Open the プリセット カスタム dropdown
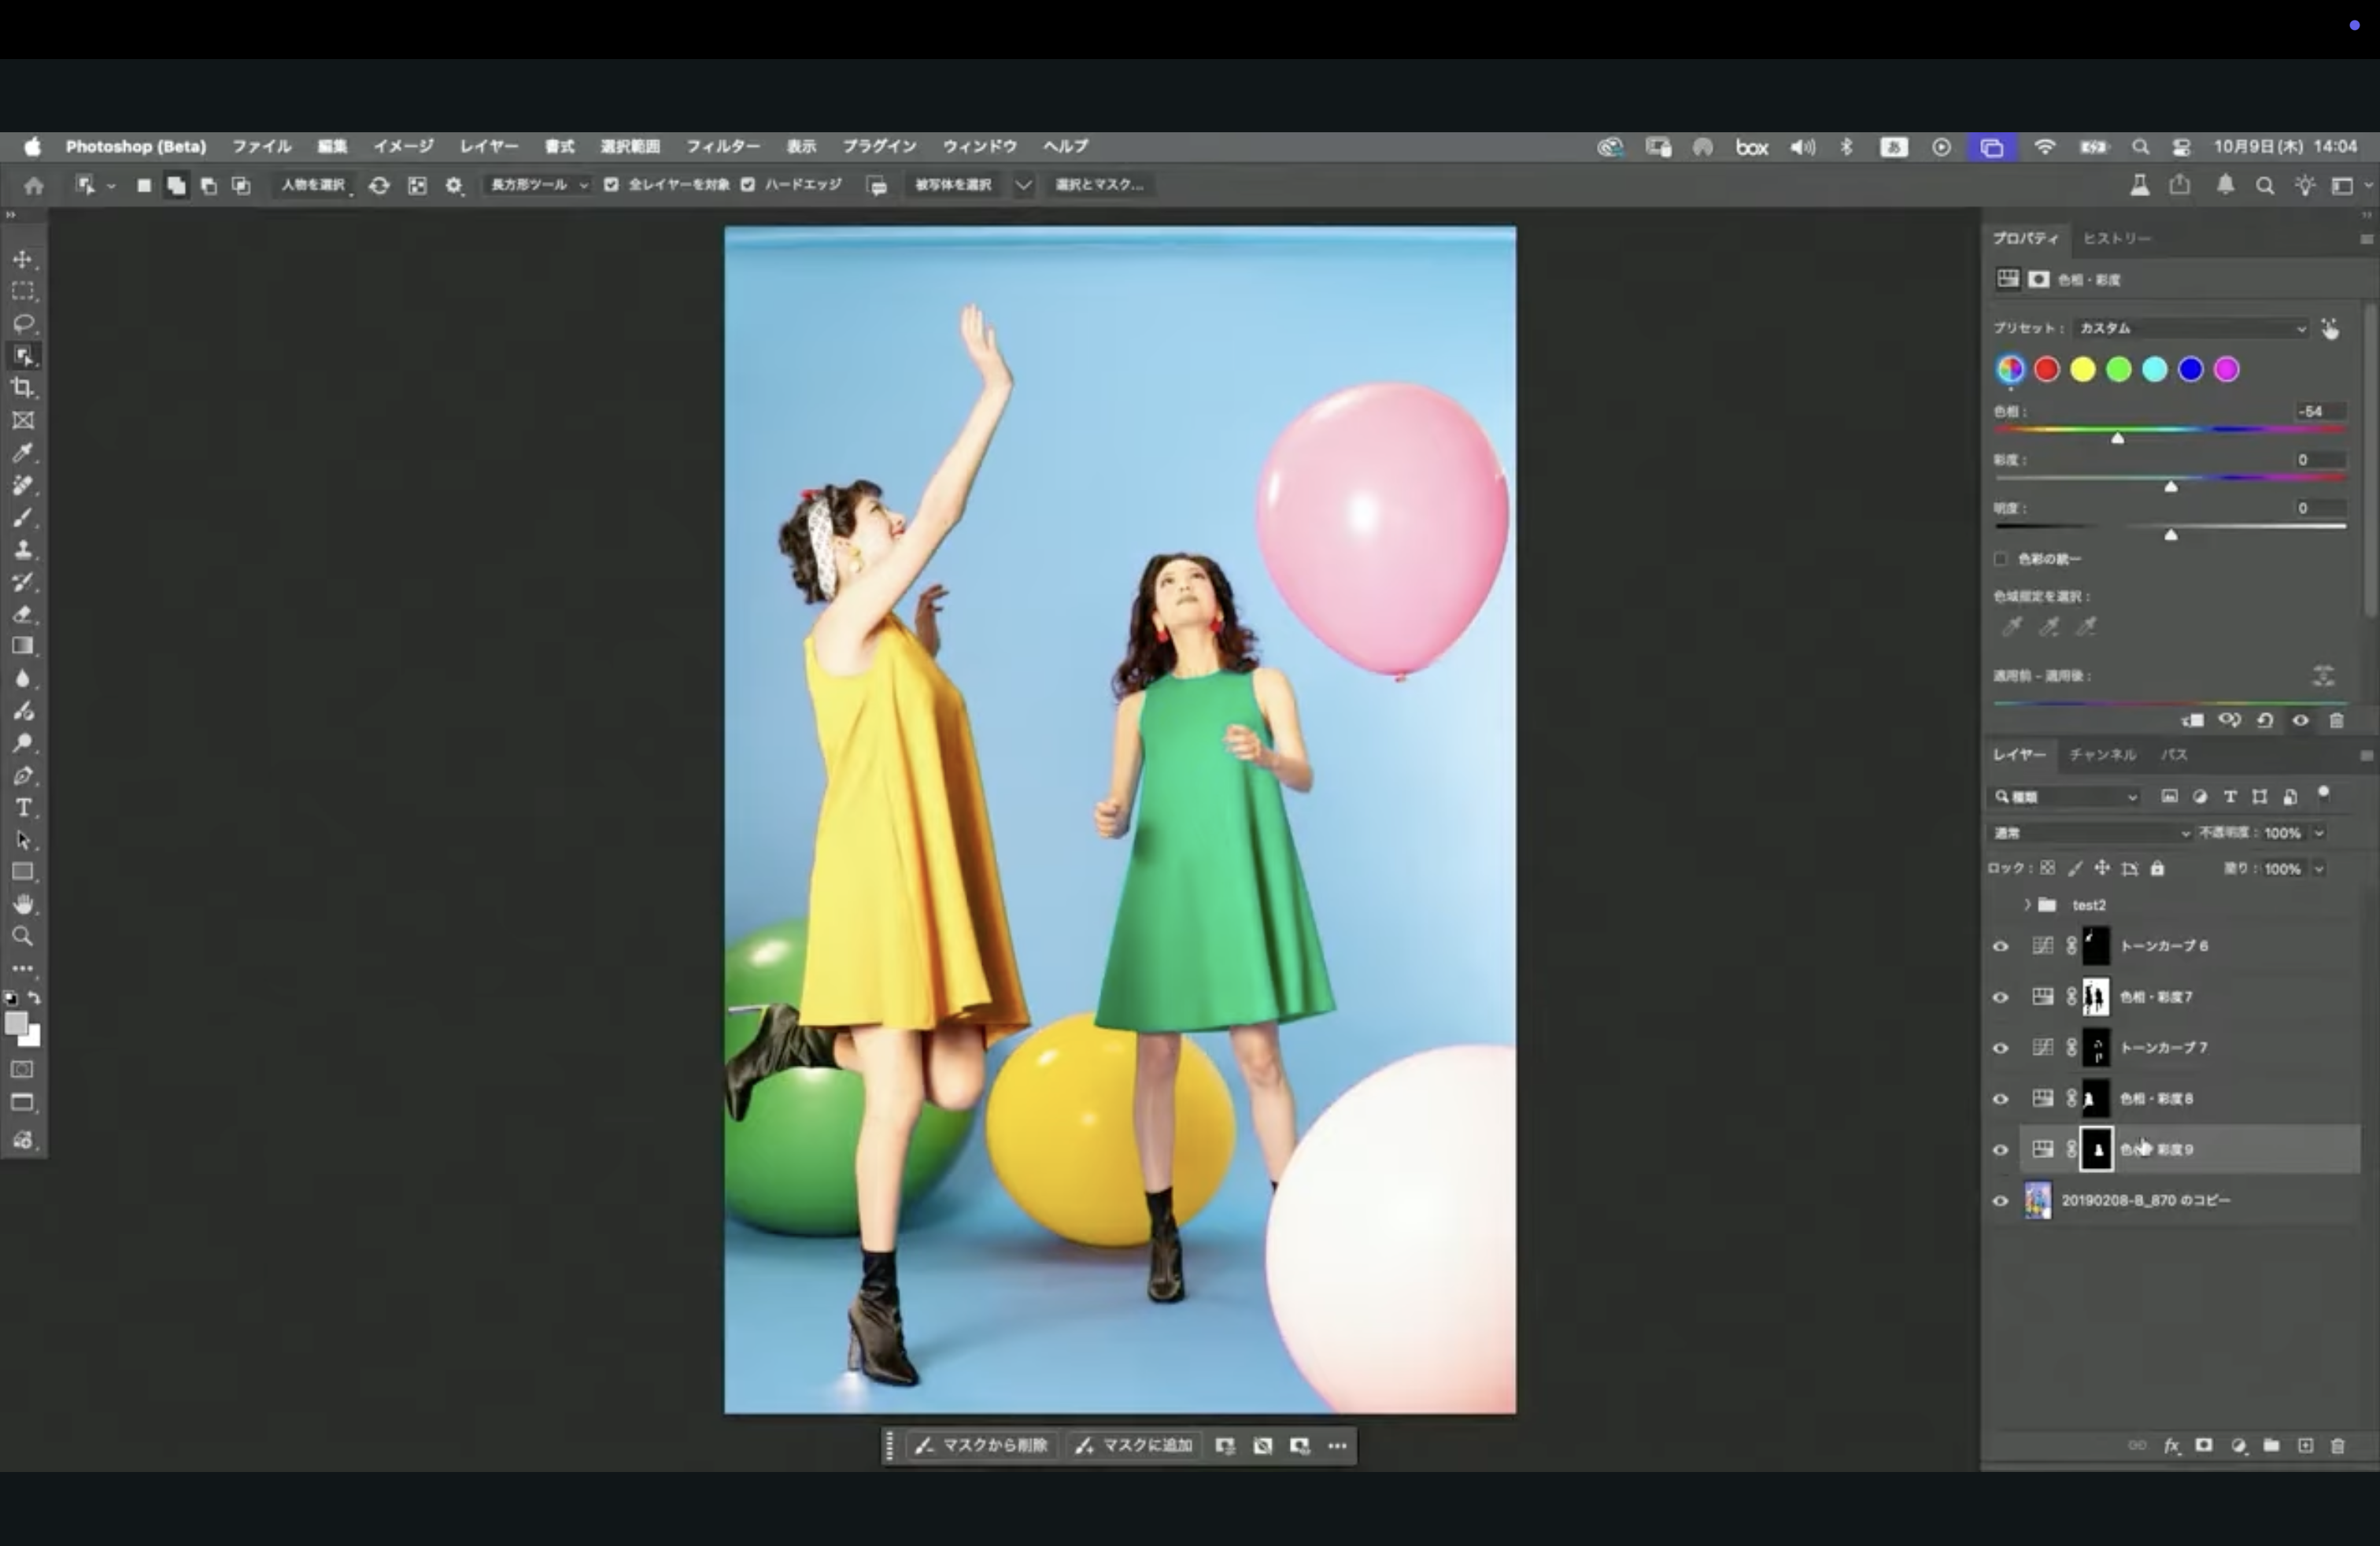The width and height of the screenshot is (2380, 1546). 2190,328
